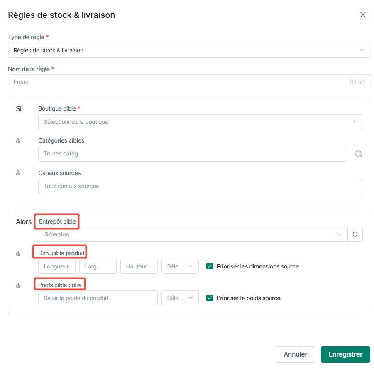Click the Annuler button

295,354
